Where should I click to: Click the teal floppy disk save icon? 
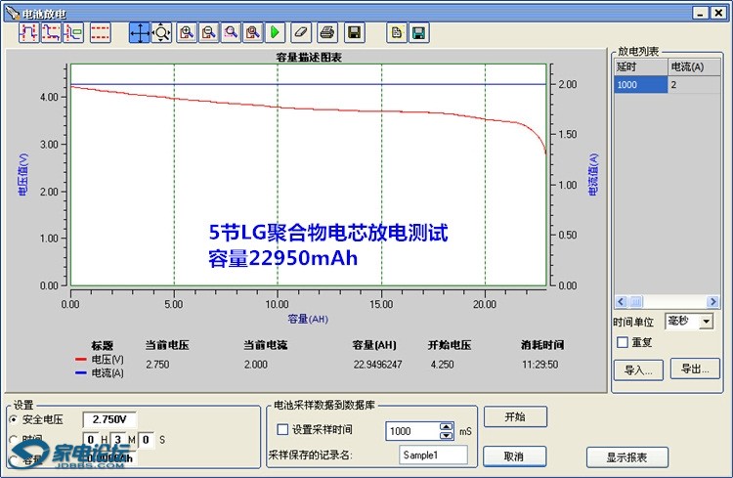[419, 32]
